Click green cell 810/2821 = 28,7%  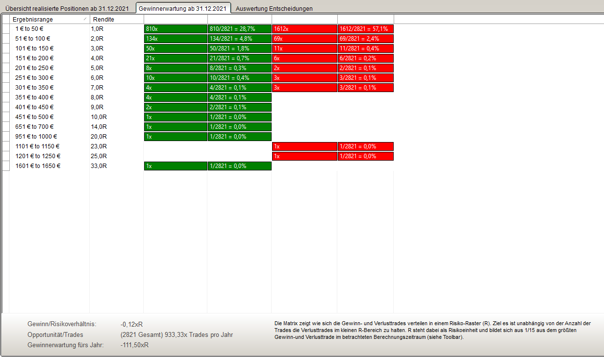click(x=239, y=29)
